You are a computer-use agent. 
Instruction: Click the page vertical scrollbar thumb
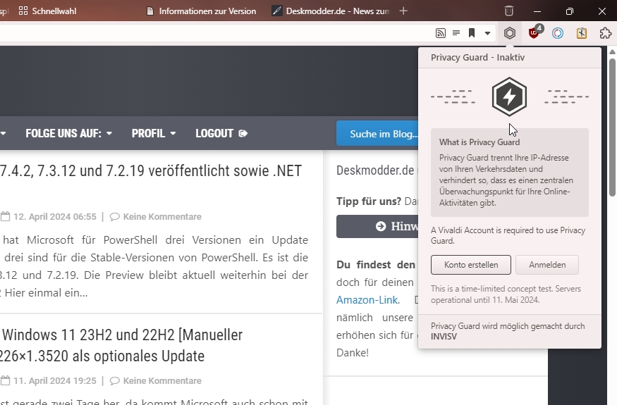point(612,127)
